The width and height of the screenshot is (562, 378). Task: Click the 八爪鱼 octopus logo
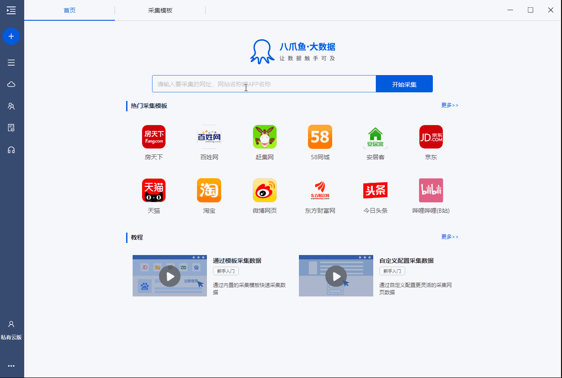pyautogui.click(x=262, y=52)
